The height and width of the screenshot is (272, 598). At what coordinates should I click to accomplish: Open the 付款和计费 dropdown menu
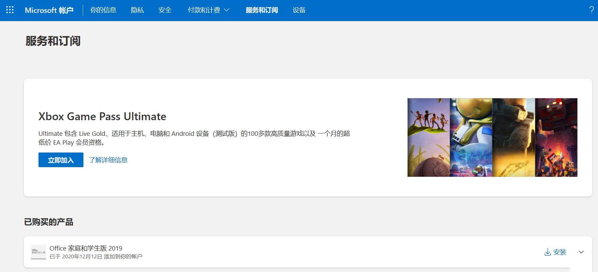(x=208, y=10)
